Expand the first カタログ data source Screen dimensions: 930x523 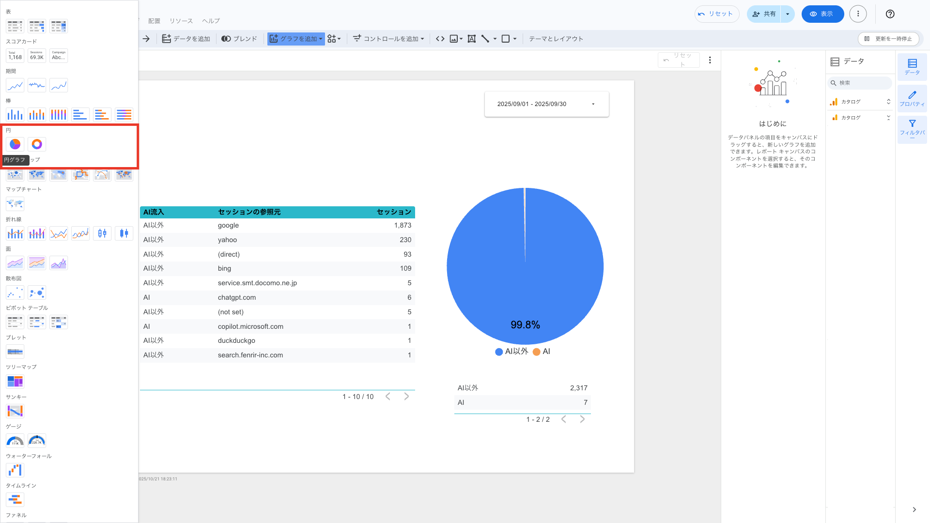pos(888,102)
